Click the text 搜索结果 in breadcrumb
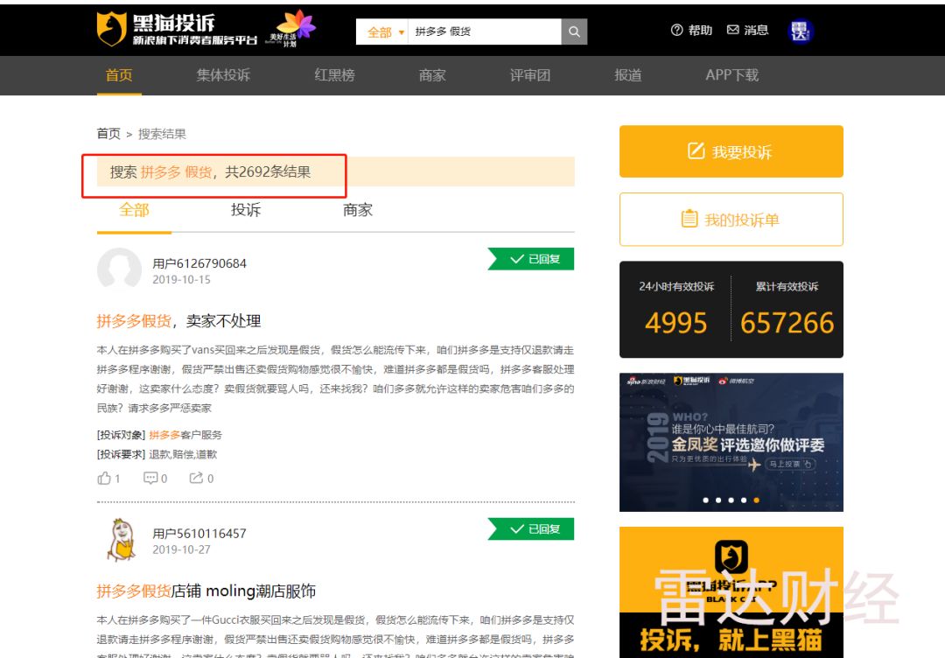The image size is (945, 658). pos(162,134)
